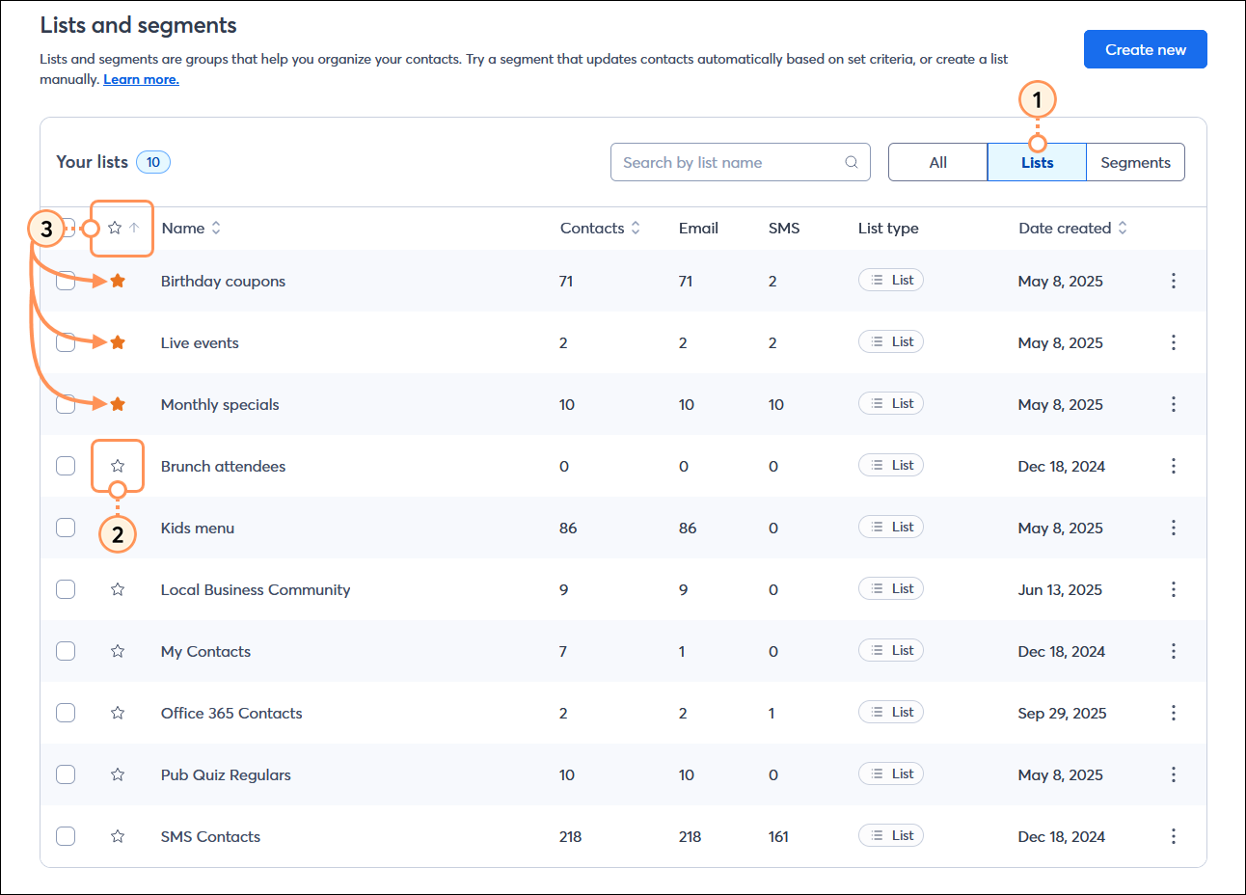Screen dimensions: 1246x895
Task: Open more options for Monthly specials
Action: pos(1174,404)
